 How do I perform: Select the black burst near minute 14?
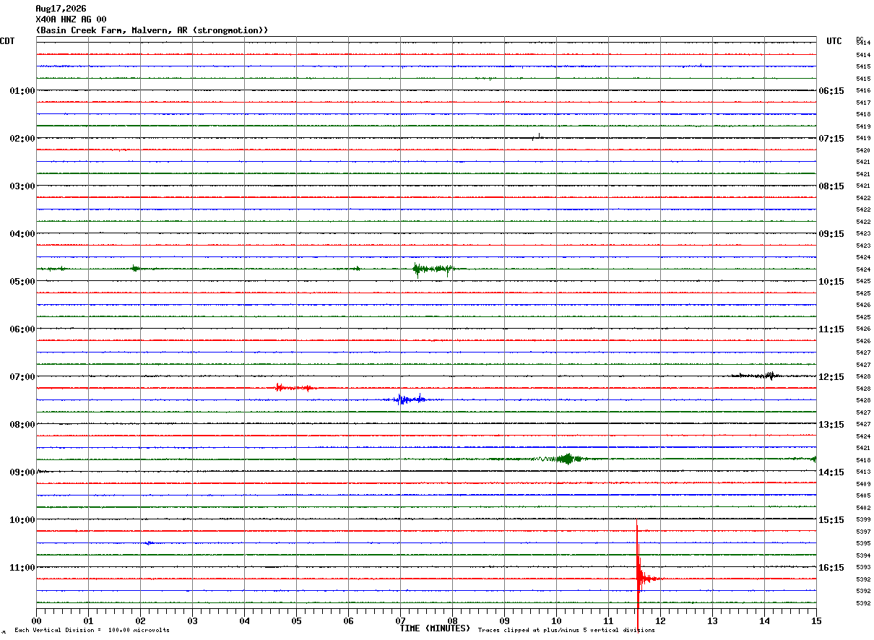pos(760,376)
